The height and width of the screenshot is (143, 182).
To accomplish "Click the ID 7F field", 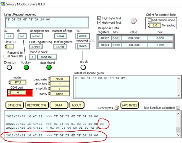I will click(x=9, y=36).
